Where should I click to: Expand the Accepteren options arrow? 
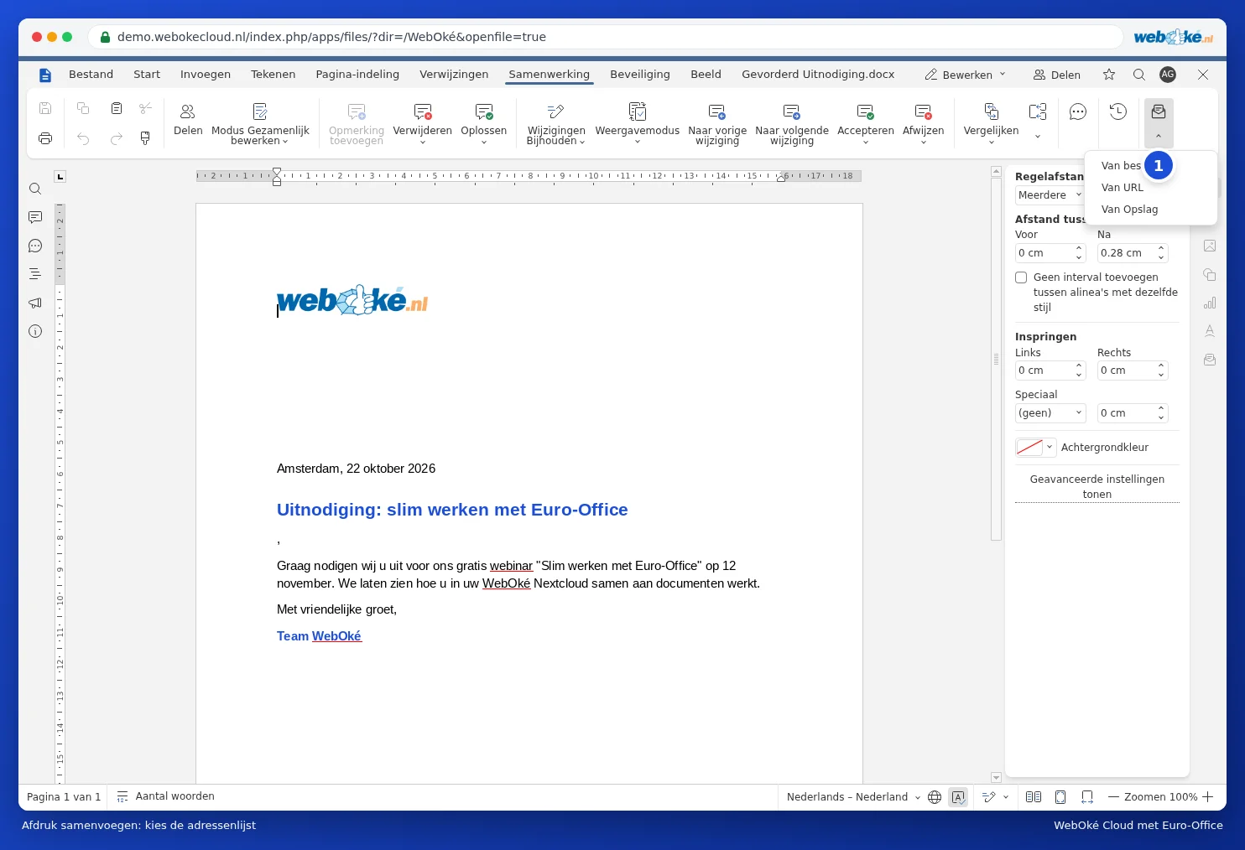pyautogui.click(x=866, y=142)
